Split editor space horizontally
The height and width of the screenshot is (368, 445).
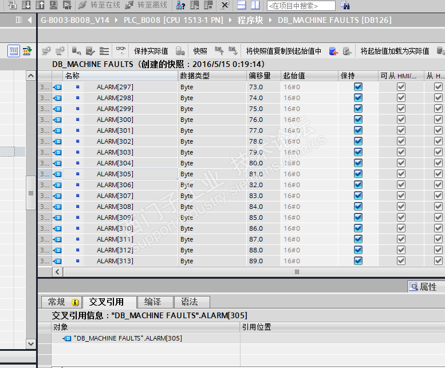pyautogui.click(x=241, y=5)
